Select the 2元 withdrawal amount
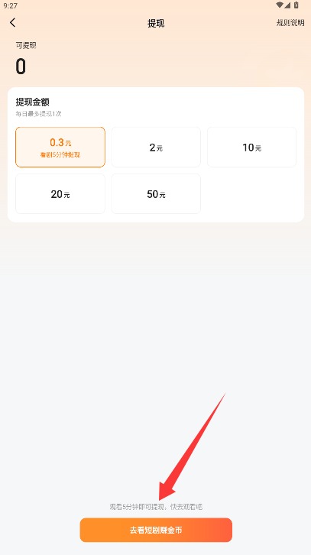Viewport: 311px width, 555px height. [156, 147]
